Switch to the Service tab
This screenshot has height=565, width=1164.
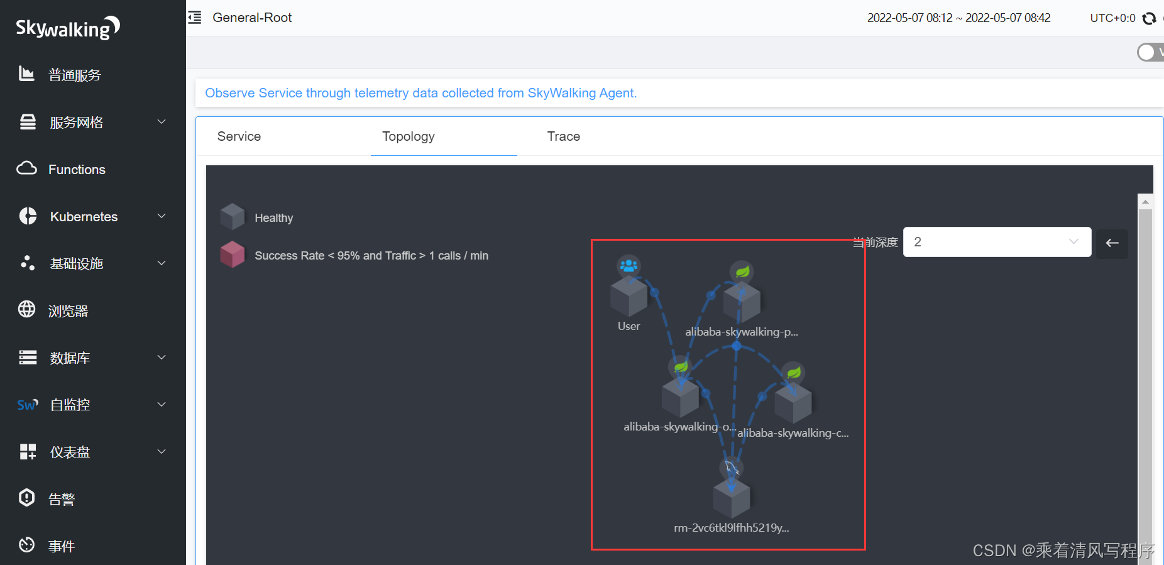click(x=239, y=136)
